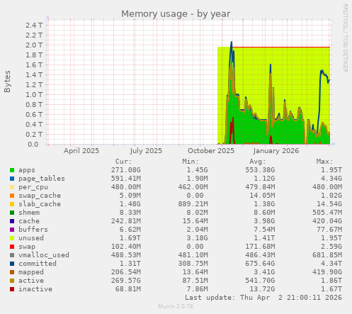Click the committed legend color swatch
352x314 pixels.
[12, 264]
